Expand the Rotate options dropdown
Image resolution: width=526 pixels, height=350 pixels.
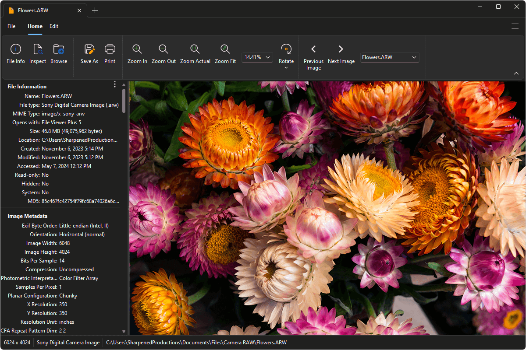point(286,68)
